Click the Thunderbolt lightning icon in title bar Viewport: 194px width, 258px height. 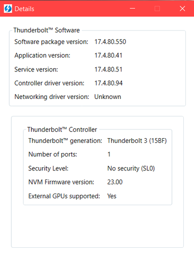(x=8, y=9)
